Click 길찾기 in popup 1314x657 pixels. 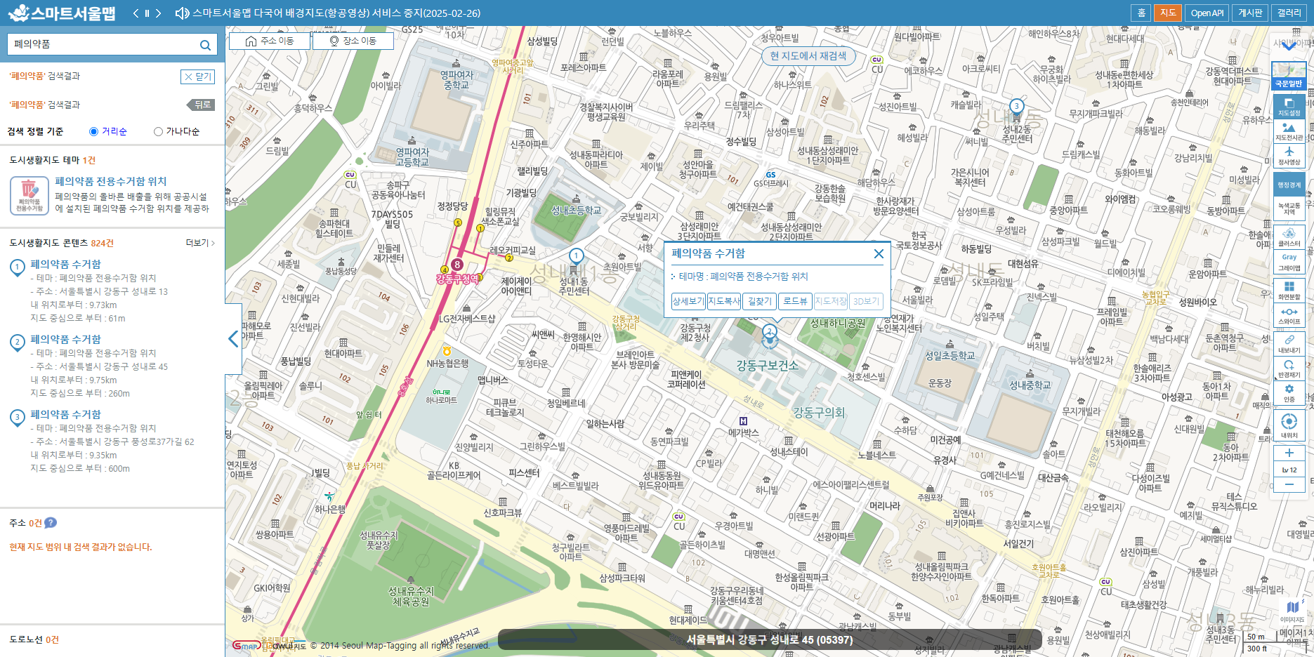pos(759,301)
